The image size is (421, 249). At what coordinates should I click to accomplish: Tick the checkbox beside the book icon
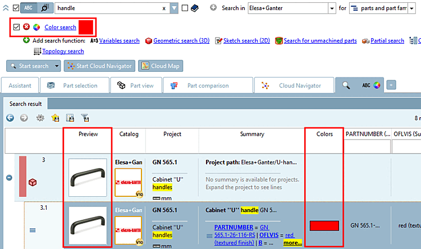[x=185, y=8]
